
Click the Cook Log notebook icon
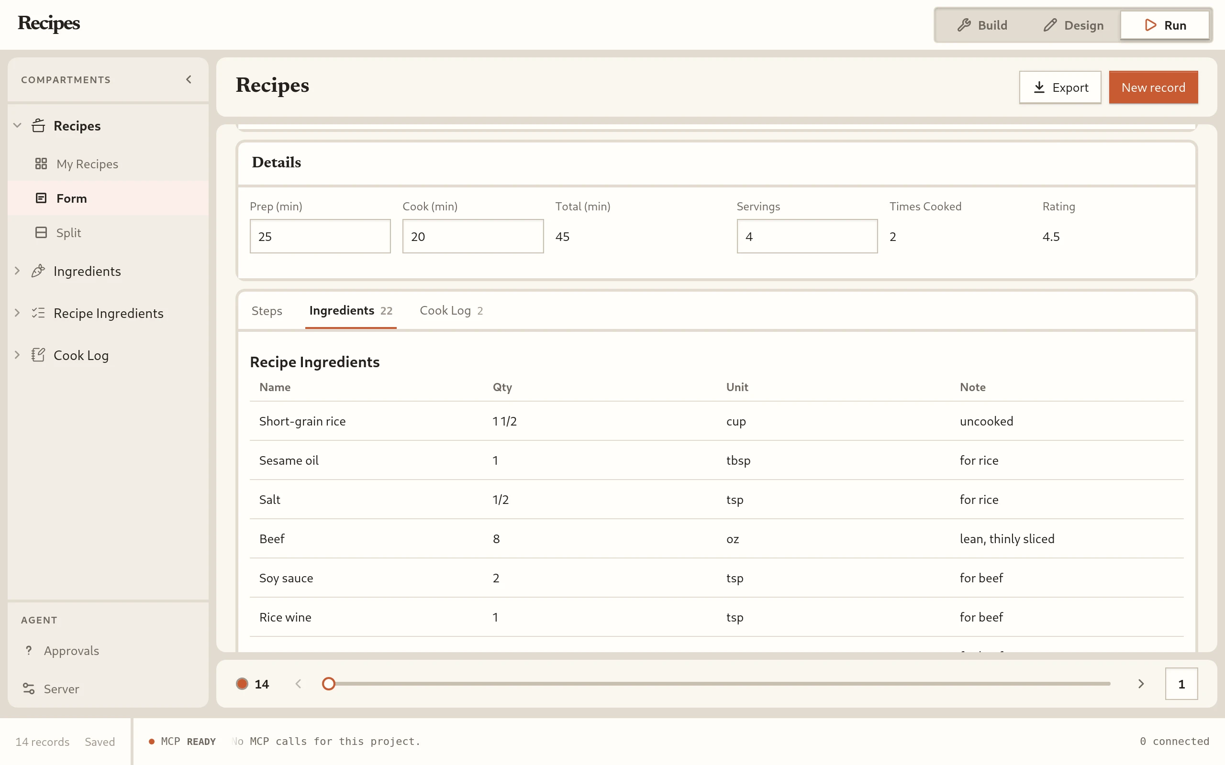tap(38, 355)
